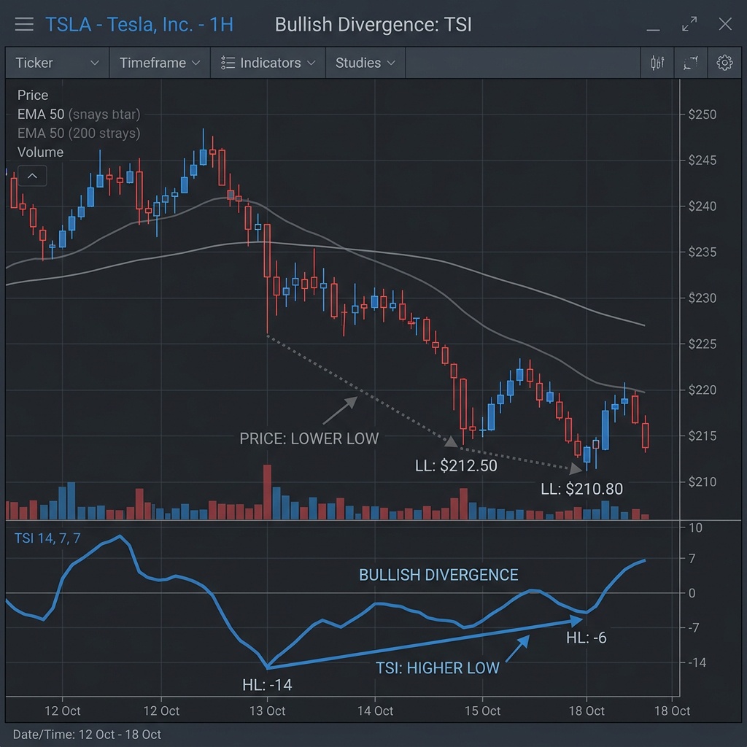The width and height of the screenshot is (747, 747).
Task: Click the TSI: HIGHER LOW label
Action: 438,668
